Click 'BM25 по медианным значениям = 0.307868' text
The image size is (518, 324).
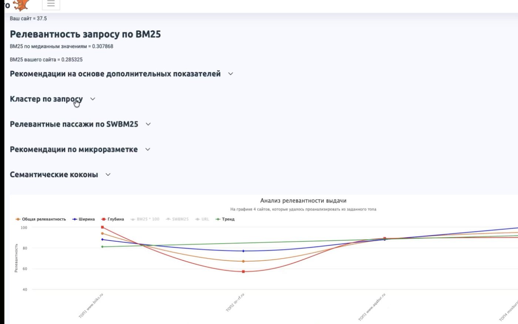point(61,46)
